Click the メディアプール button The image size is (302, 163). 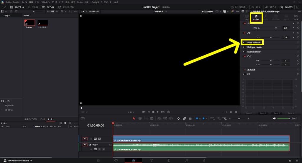pyautogui.click(x=17, y=7)
